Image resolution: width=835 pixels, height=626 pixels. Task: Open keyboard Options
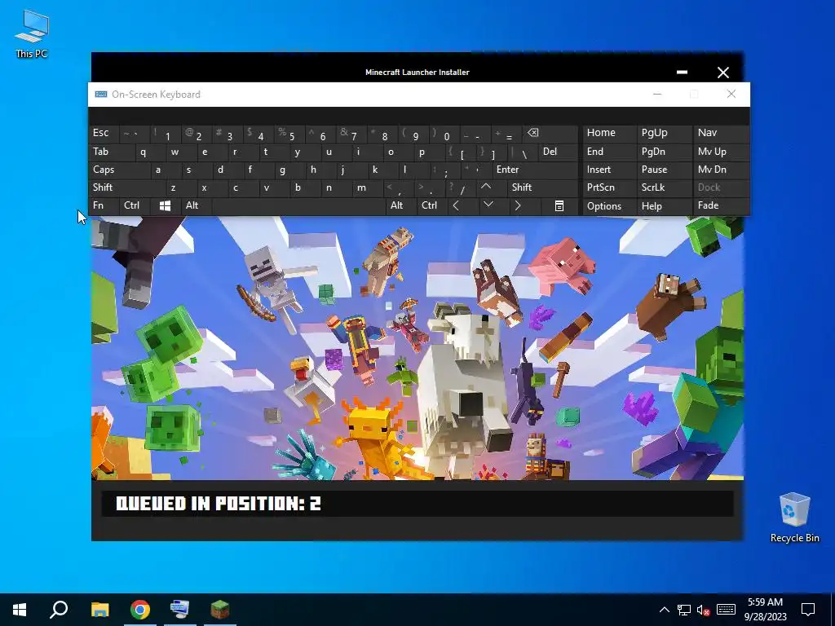coord(609,206)
